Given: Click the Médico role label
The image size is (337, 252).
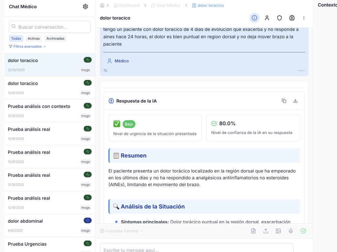Looking at the screenshot, I should point(122,61).
